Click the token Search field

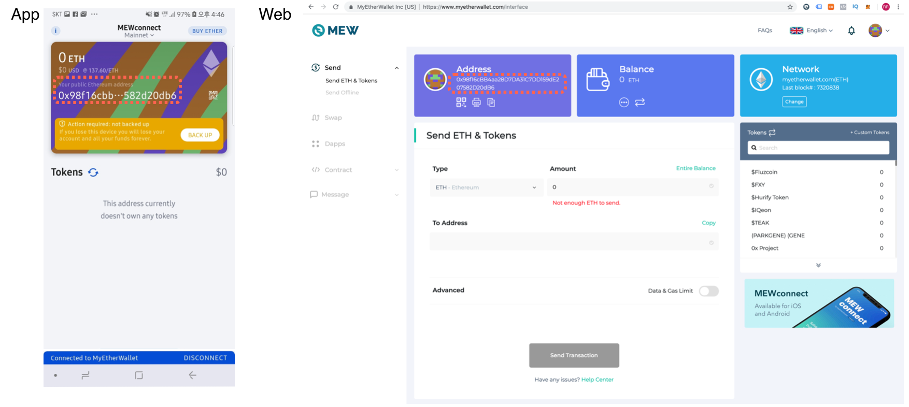(818, 148)
